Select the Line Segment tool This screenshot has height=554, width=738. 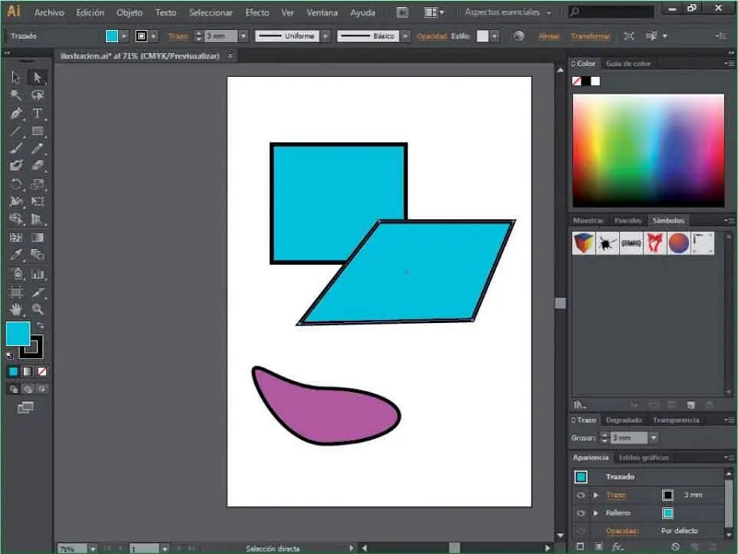coord(16,131)
